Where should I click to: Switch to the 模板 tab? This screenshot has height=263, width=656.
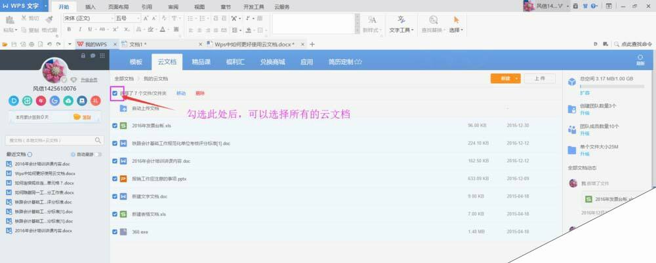coord(136,61)
